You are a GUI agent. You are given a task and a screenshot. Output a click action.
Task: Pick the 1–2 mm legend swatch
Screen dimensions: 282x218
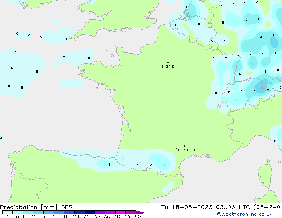pyautogui.click(x=28, y=212)
